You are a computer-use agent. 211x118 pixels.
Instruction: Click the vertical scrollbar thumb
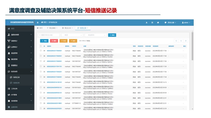193,46
